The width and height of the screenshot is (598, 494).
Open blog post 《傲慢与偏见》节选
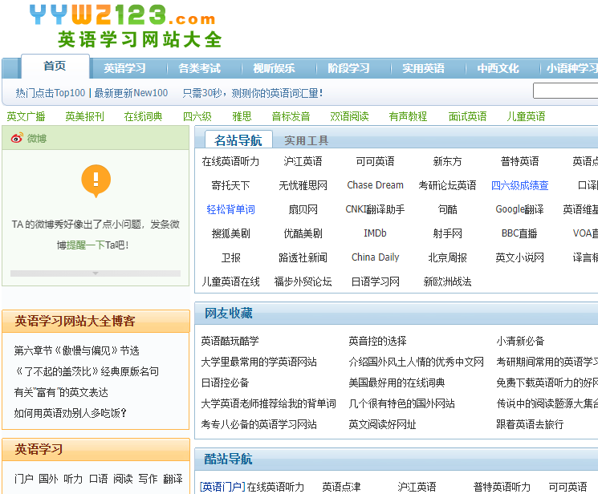(x=77, y=350)
